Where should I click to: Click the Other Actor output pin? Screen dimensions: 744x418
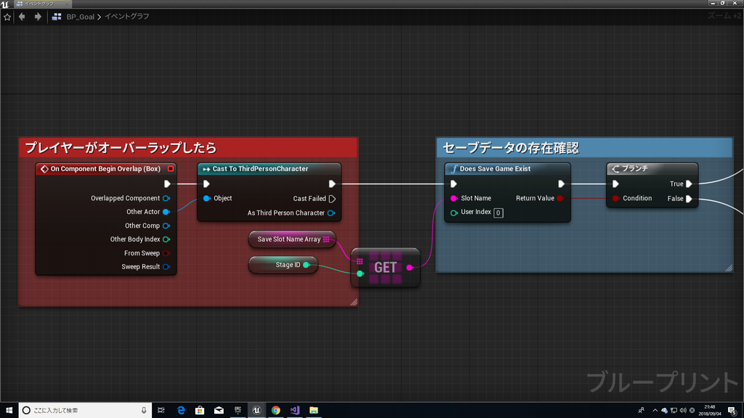(x=166, y=212)
